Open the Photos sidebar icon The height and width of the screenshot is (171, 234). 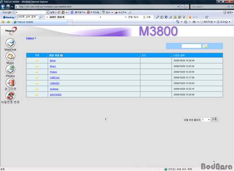pyautogui.click(x=10, y=69)
